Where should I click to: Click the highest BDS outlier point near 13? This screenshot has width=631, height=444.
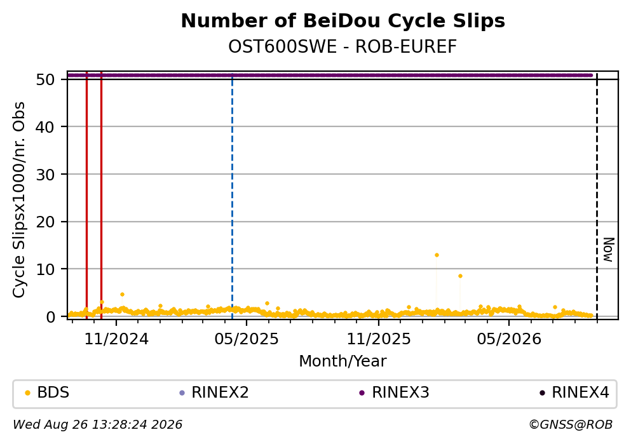[x=437, y=255]
